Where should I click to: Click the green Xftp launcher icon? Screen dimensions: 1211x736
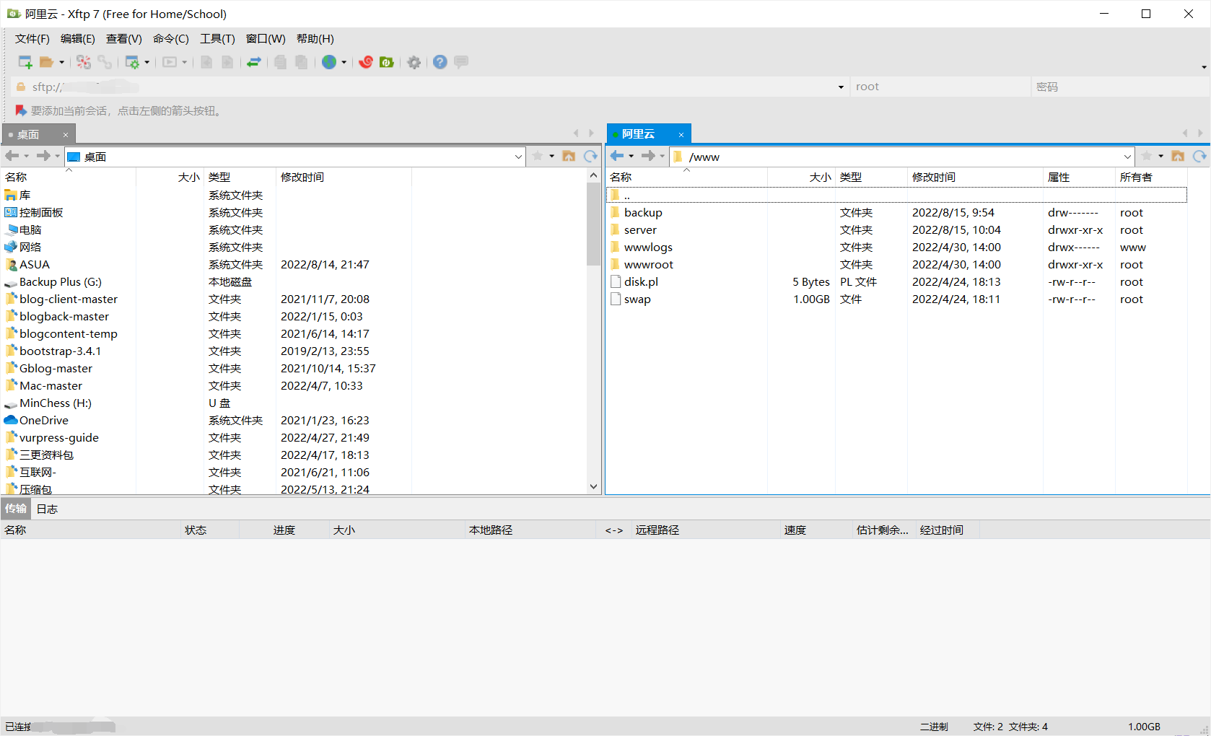pyautogui.click(x=387, y=62)
